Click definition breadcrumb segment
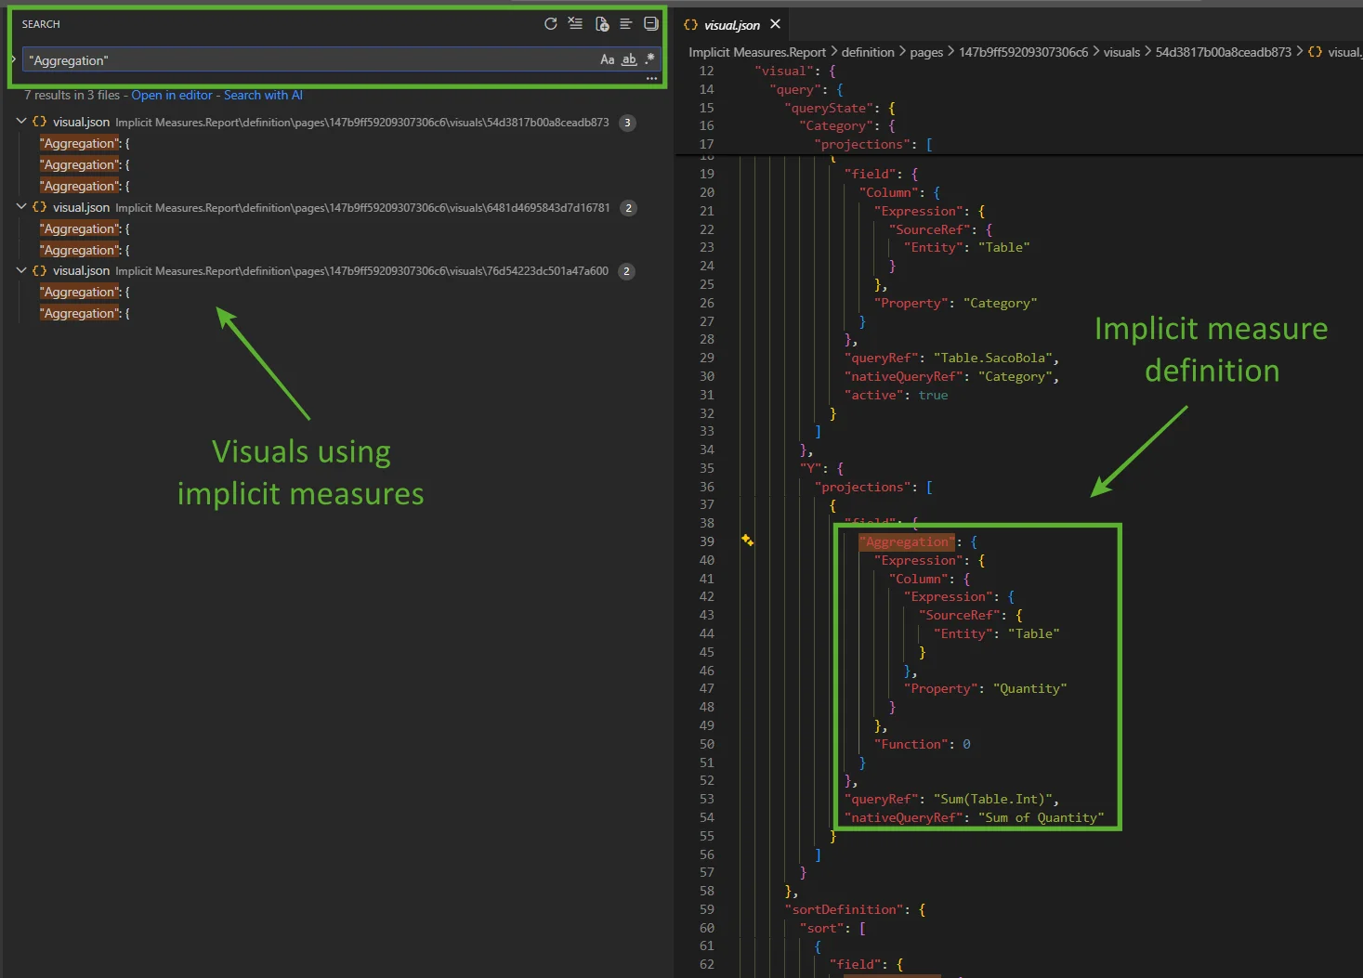1363x978 pixels. [x=868, y=52]
